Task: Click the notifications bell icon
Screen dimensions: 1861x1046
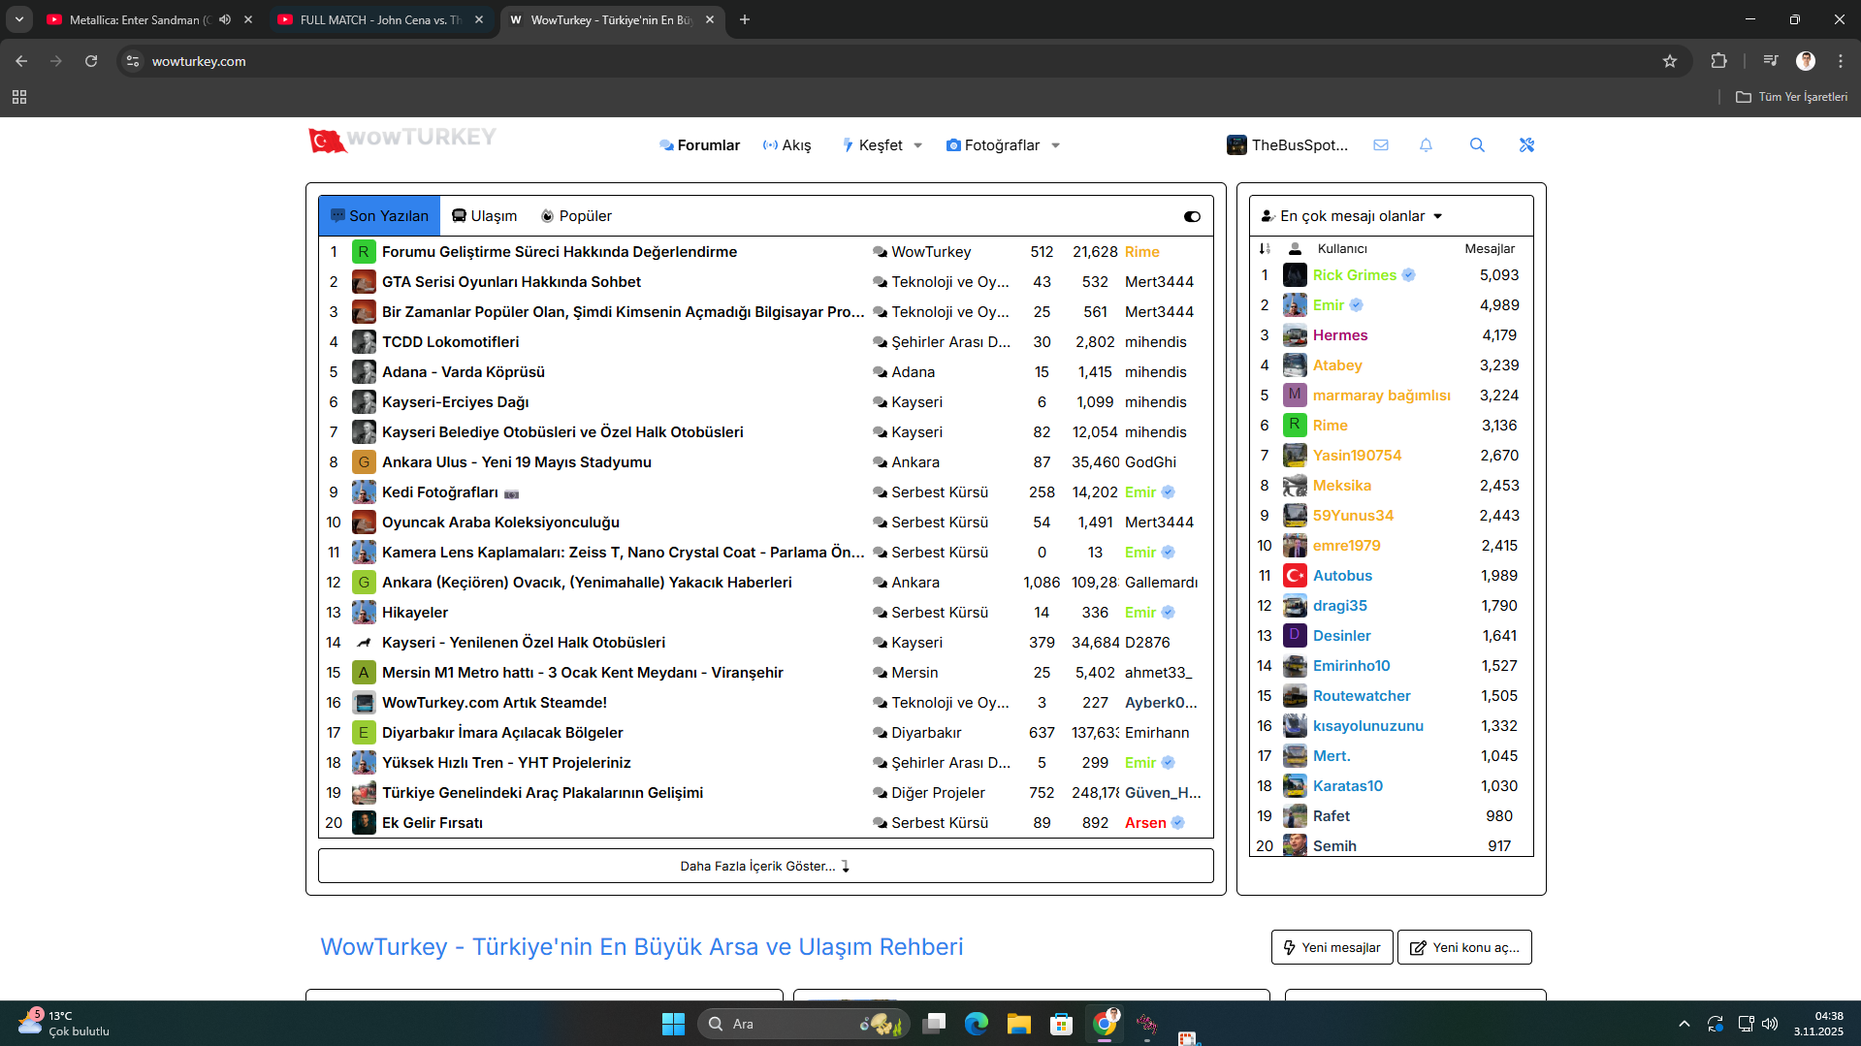Action: 1426,145
